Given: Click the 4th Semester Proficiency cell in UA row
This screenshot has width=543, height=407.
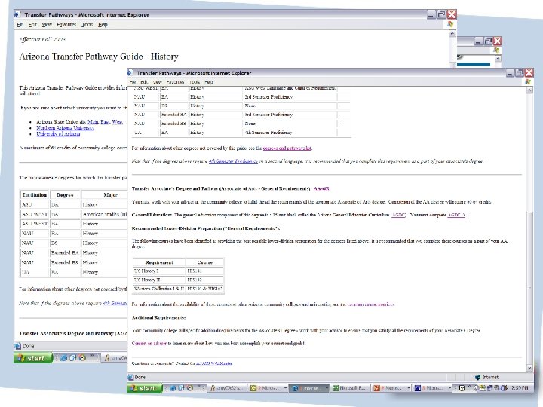Looking at the screenshot, I should [x=290, y=133].
